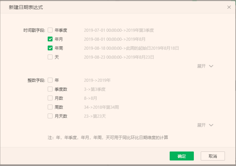Toggle the 月数 checkbox
Screen dimensions: 236x166
pos(50,98)
